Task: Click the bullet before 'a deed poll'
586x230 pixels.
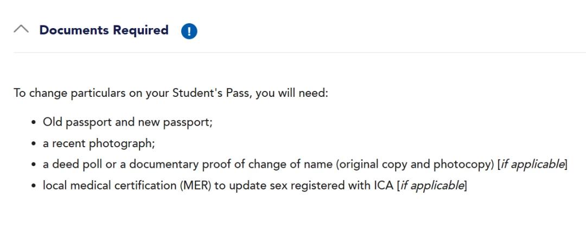Action: point(34,165)
